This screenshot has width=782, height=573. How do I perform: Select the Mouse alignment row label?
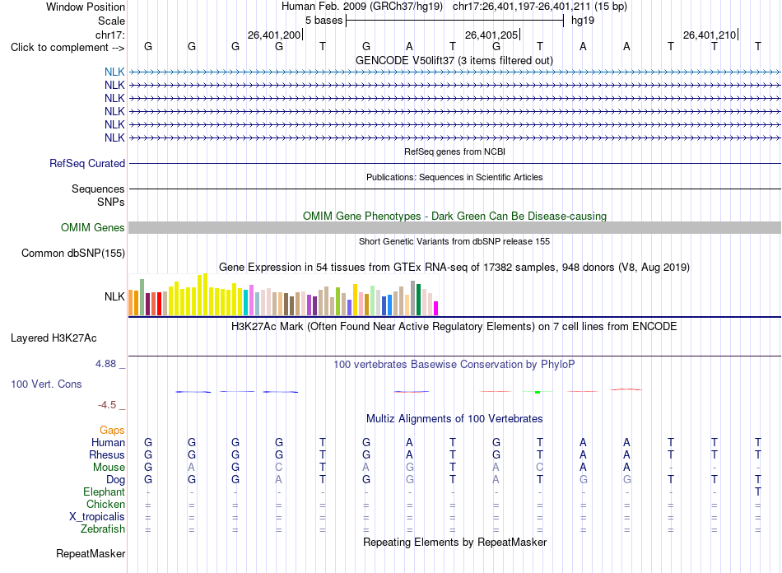tap(109, 468)
